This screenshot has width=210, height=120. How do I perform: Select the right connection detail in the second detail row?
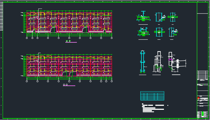pyautogui.click(x=173, y=32)
